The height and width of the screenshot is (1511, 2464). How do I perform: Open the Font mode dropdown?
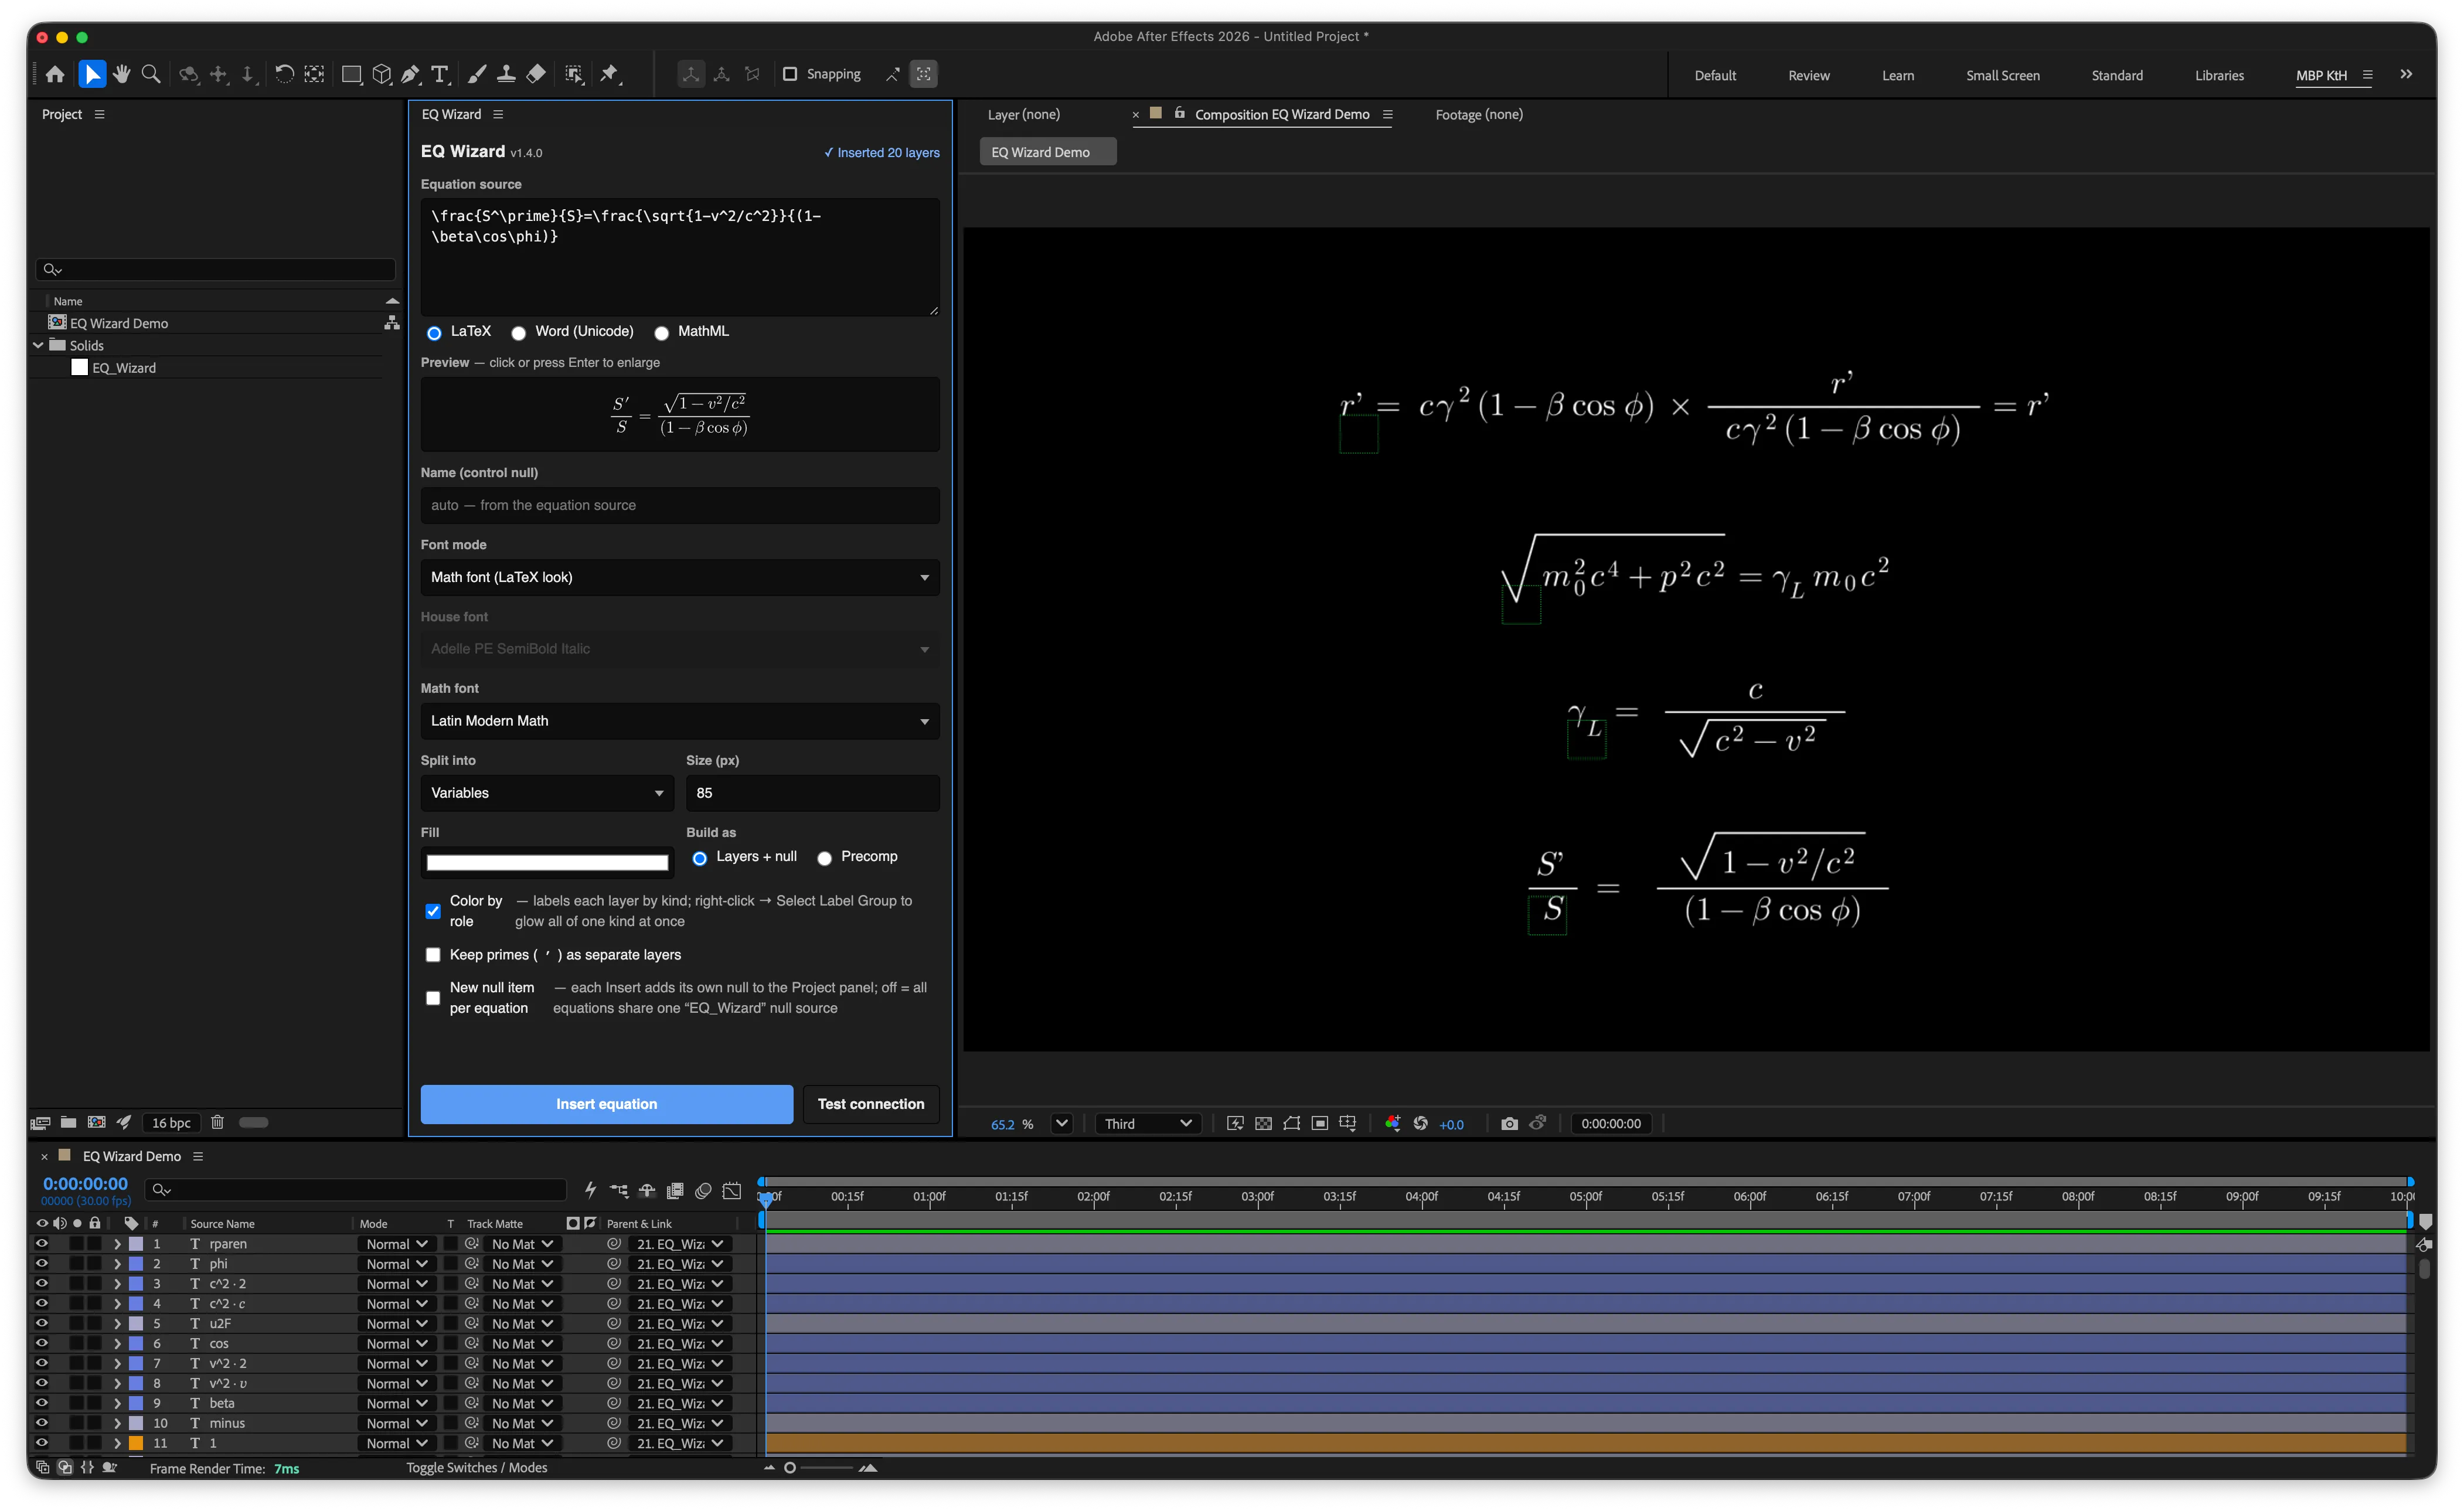tap(680, 577)
